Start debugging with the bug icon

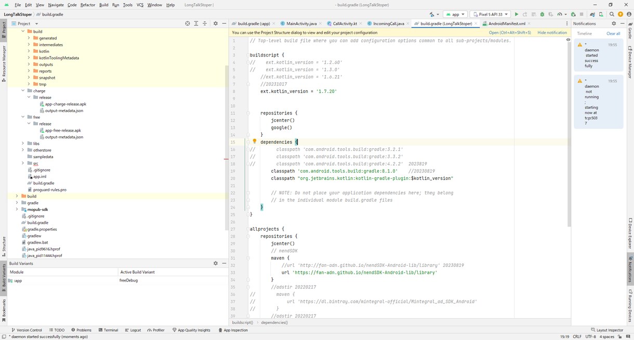[x=542, y=15]
